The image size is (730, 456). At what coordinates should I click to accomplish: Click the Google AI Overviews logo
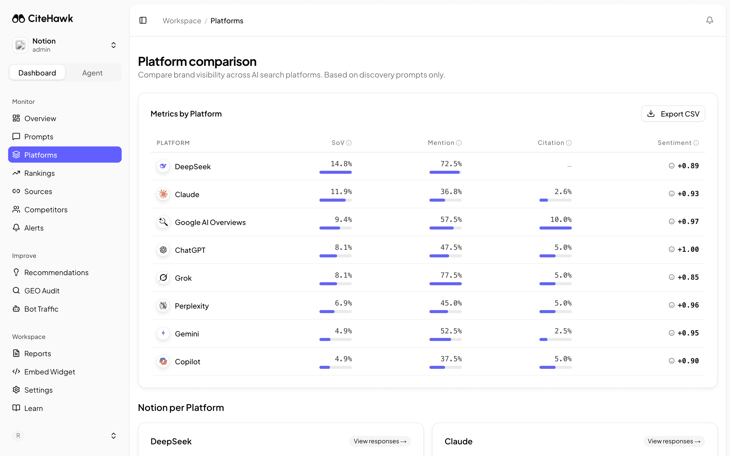(x=163, y=222)
